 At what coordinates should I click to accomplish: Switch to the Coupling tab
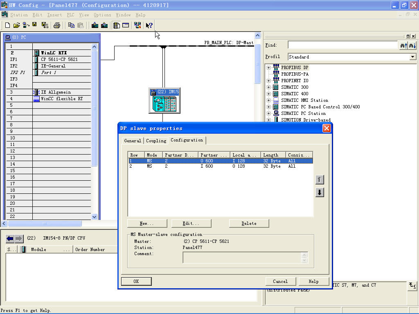tap(156, 141)
